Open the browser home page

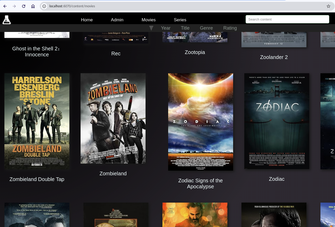pos(33,6)
